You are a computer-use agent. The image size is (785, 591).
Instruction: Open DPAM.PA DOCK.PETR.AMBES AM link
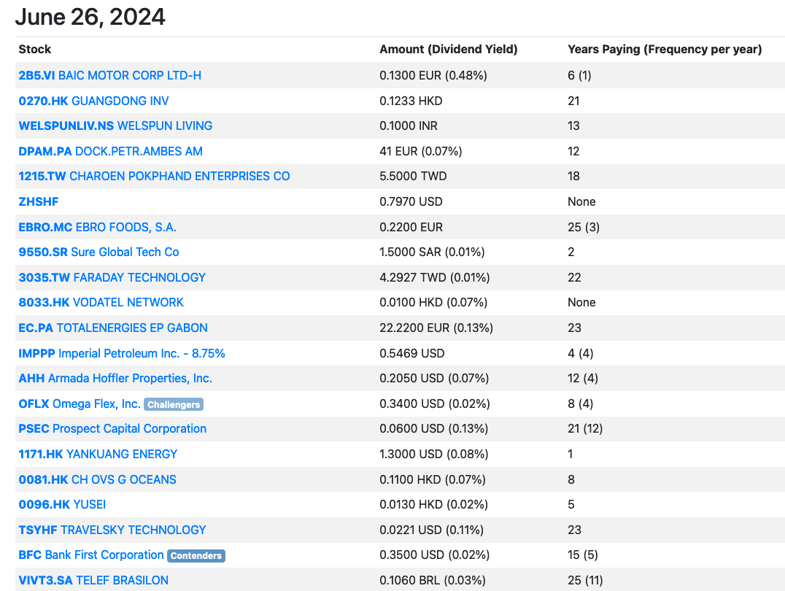click(111, 151)
